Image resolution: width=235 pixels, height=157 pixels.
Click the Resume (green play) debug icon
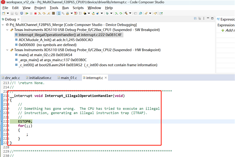click(x=27, y=13)
